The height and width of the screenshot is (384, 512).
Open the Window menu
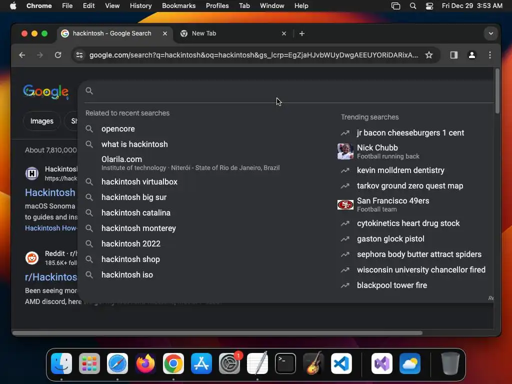(x=272, y=6)
